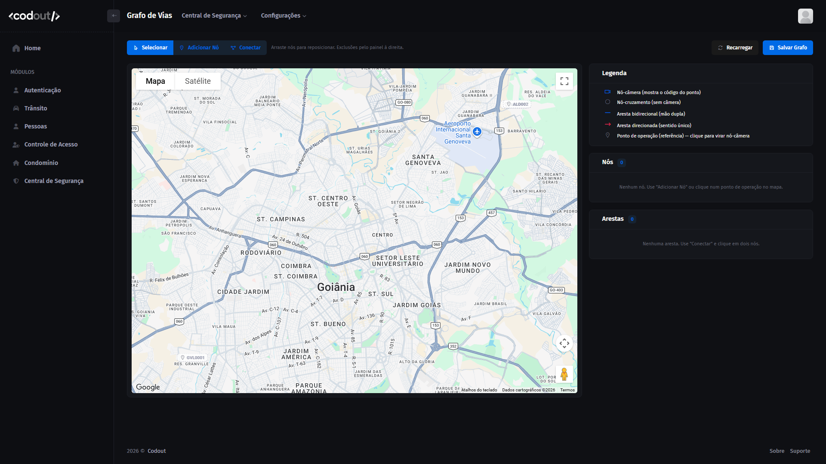Click 'Grafo de Vias' page title
This screenshot has width=826, height=464.
(149, 15)
